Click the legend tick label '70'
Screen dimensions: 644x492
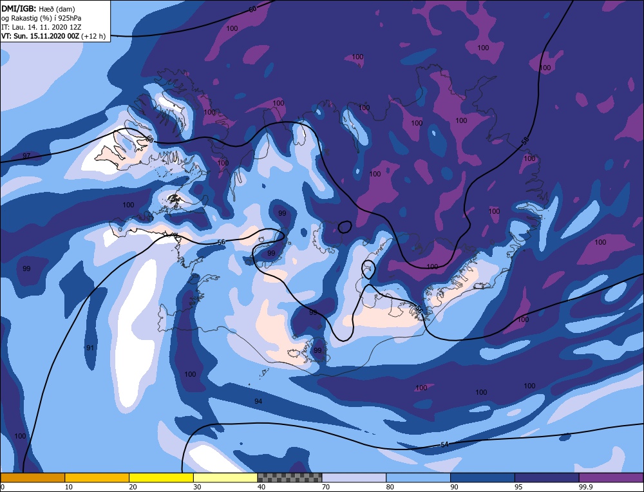(x=326, y=487)
